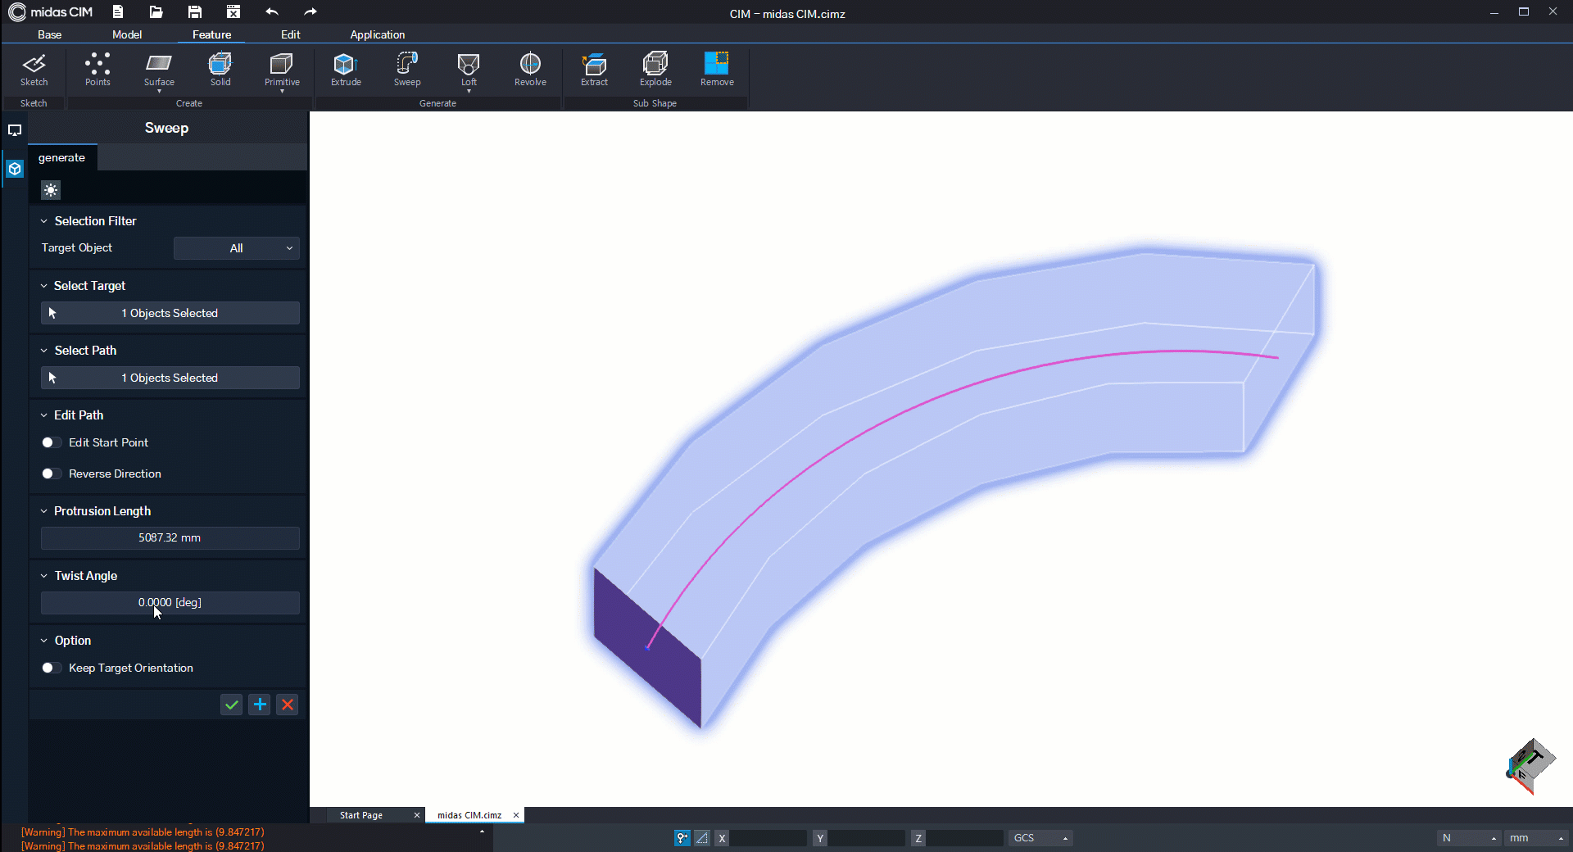
Task: Choose the Explode sub shape tool
Action: click(655, 70)
